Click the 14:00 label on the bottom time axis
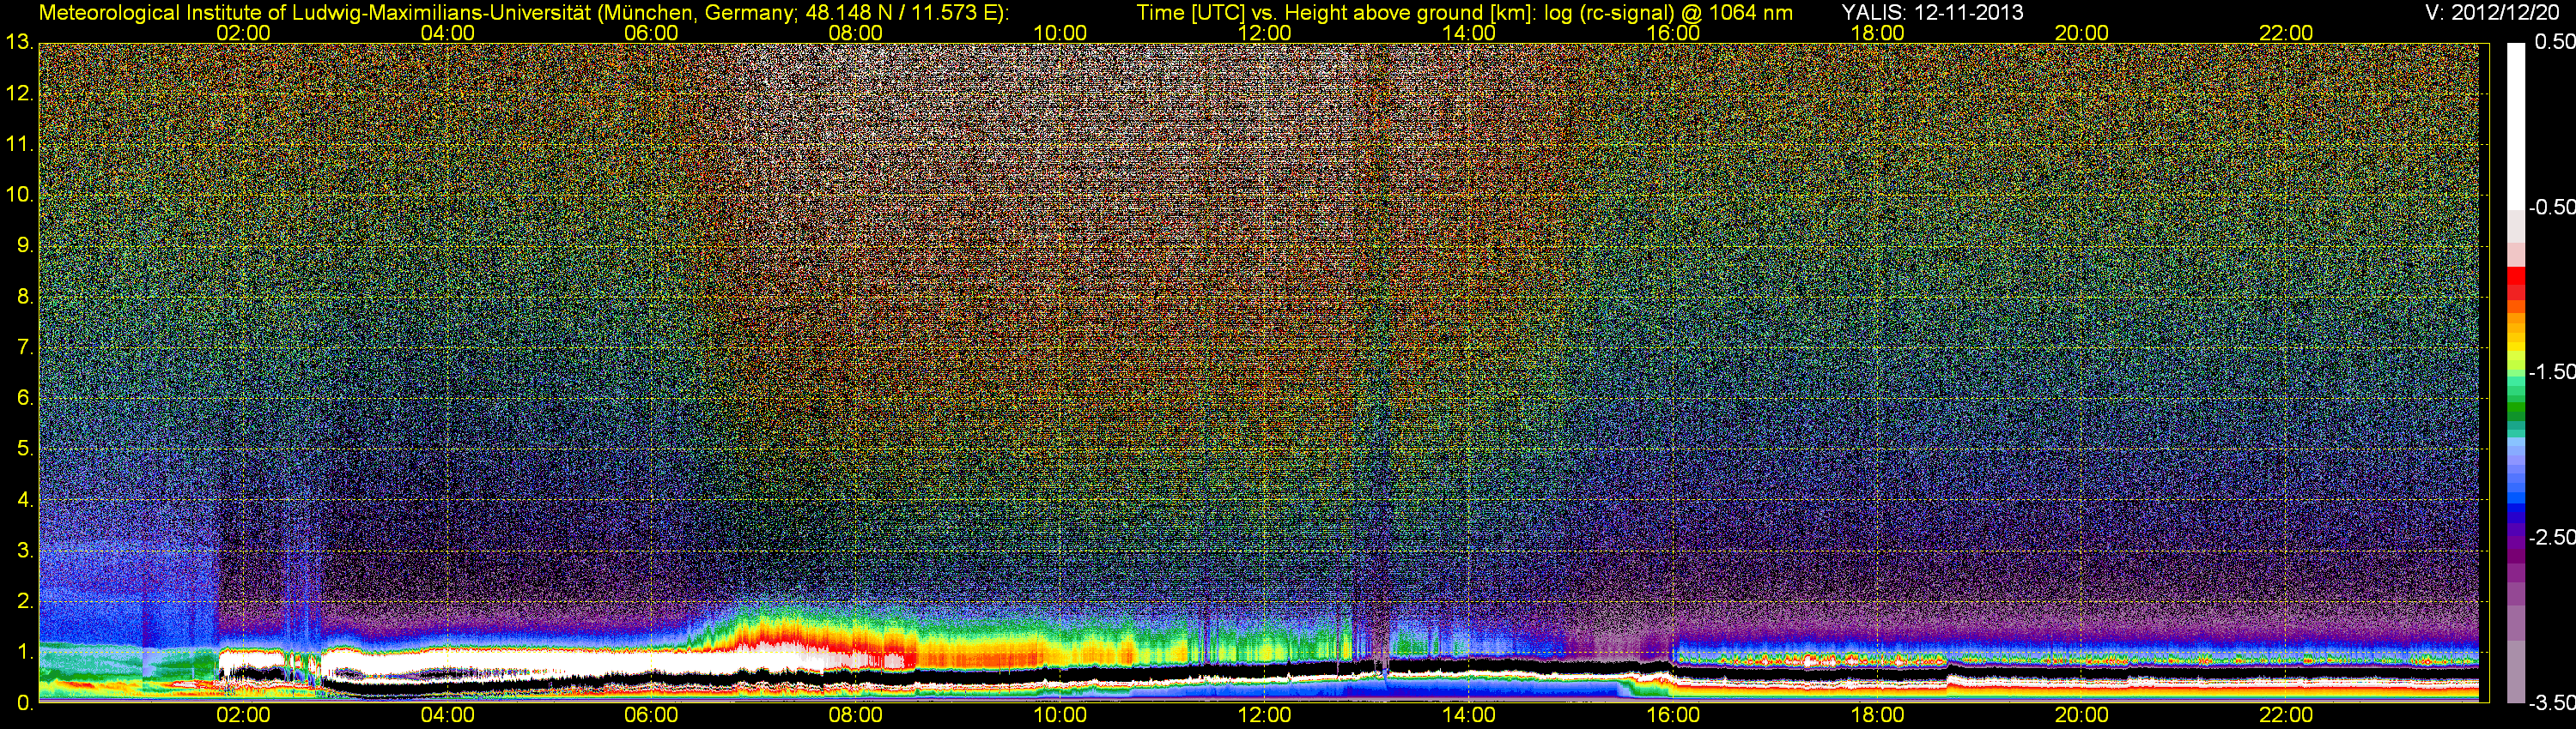2576x729 pixels. [x=1468, y=715]
